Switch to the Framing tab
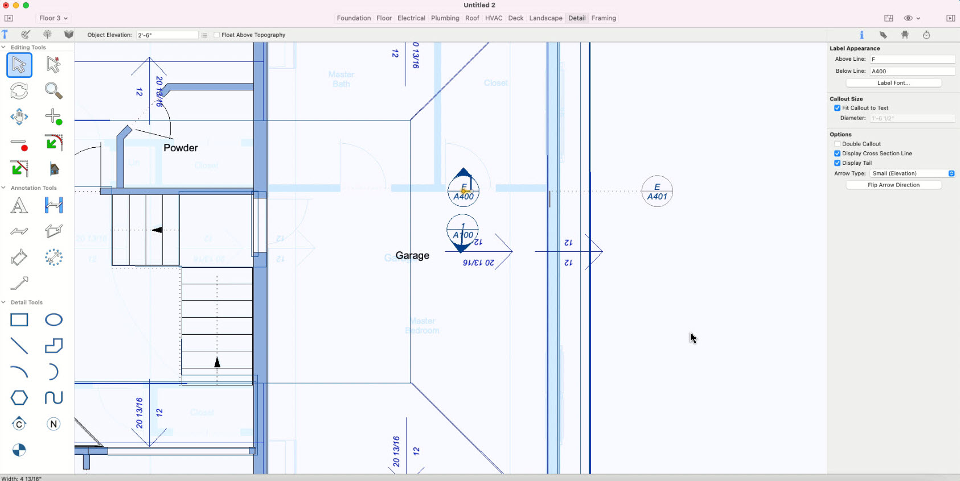 [604, 18]
